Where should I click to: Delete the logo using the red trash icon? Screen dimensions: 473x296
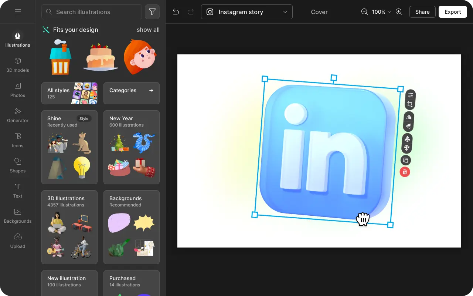(x=405, y=172)
